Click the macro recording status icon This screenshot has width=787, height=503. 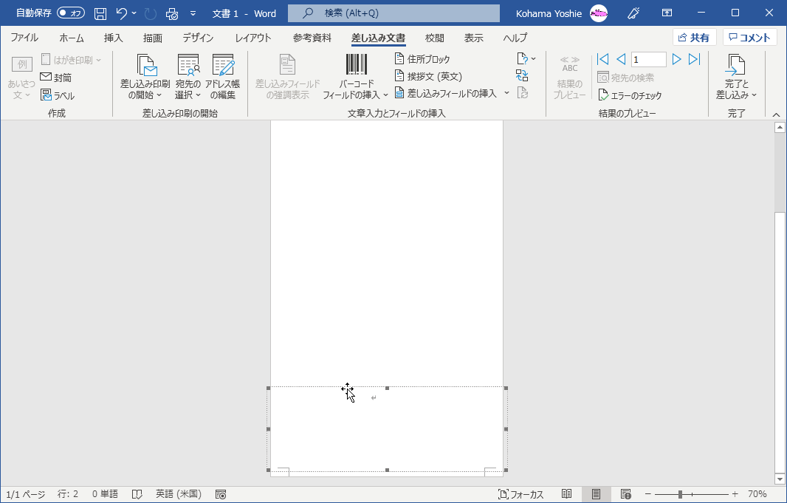pos(221,494)
